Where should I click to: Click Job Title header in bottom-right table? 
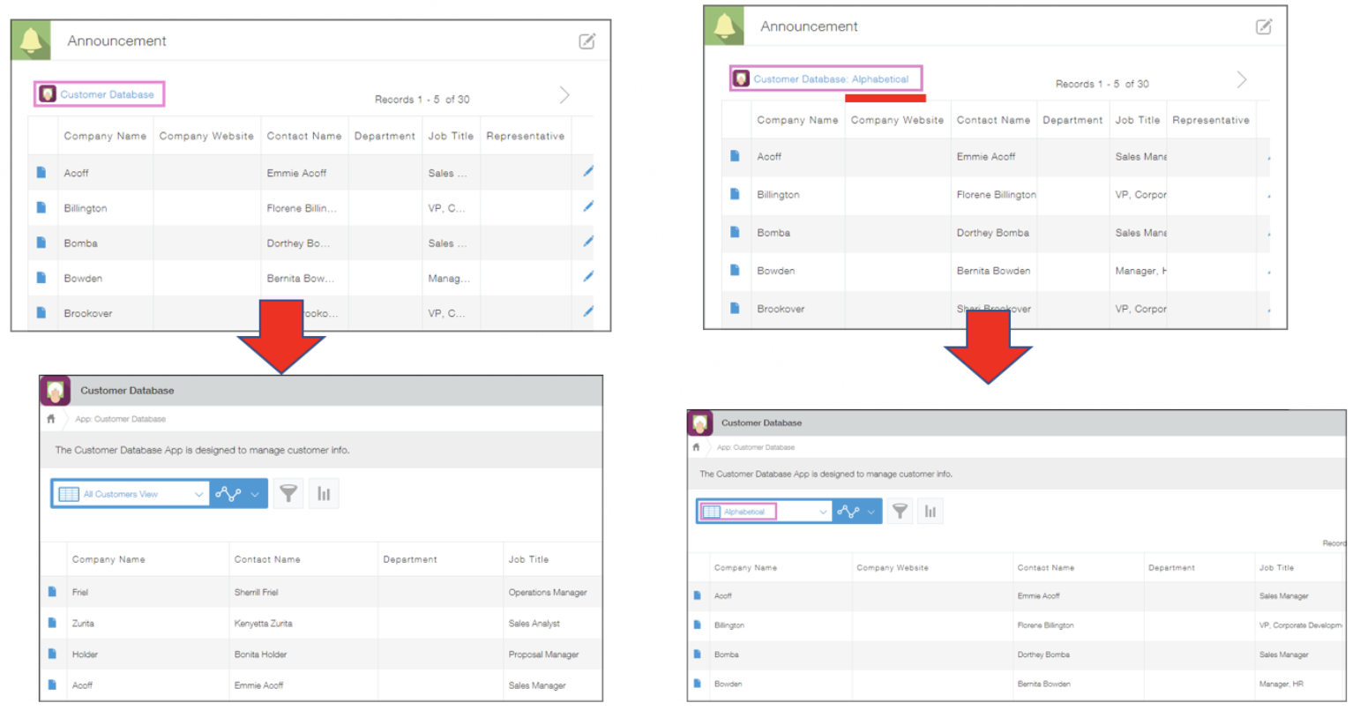[x=1276, y=568]
